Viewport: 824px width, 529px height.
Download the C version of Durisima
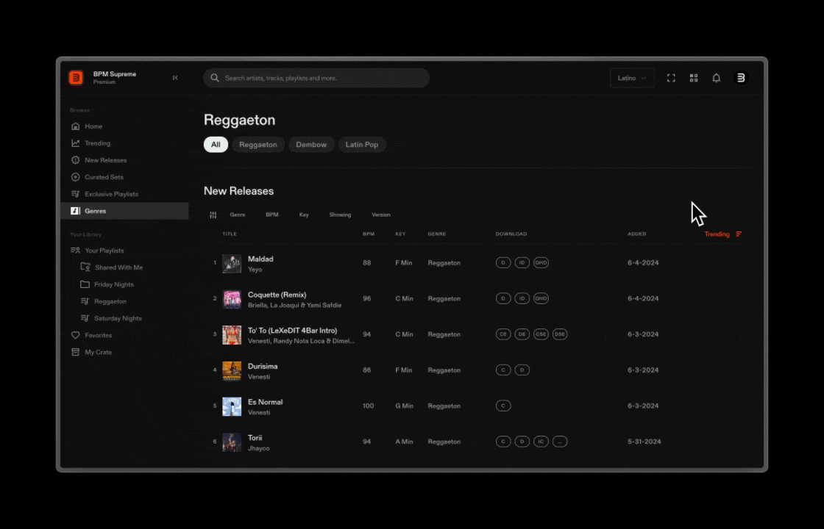[x=503, y=370]
